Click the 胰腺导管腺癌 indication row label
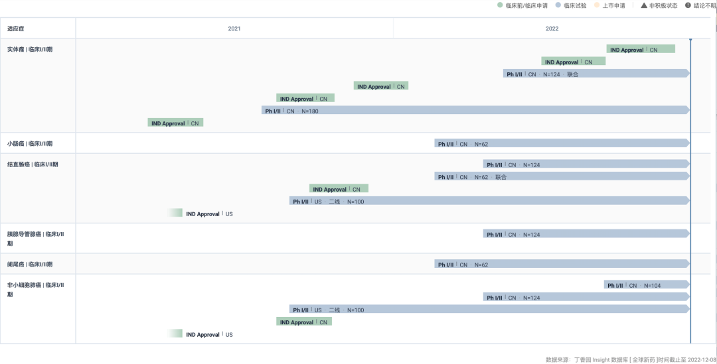The image size is (717, 364). (35, 239)
